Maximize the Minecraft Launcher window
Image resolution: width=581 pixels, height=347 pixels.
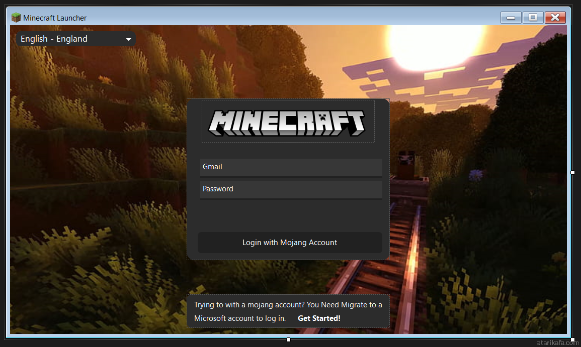tap(533, 18)
